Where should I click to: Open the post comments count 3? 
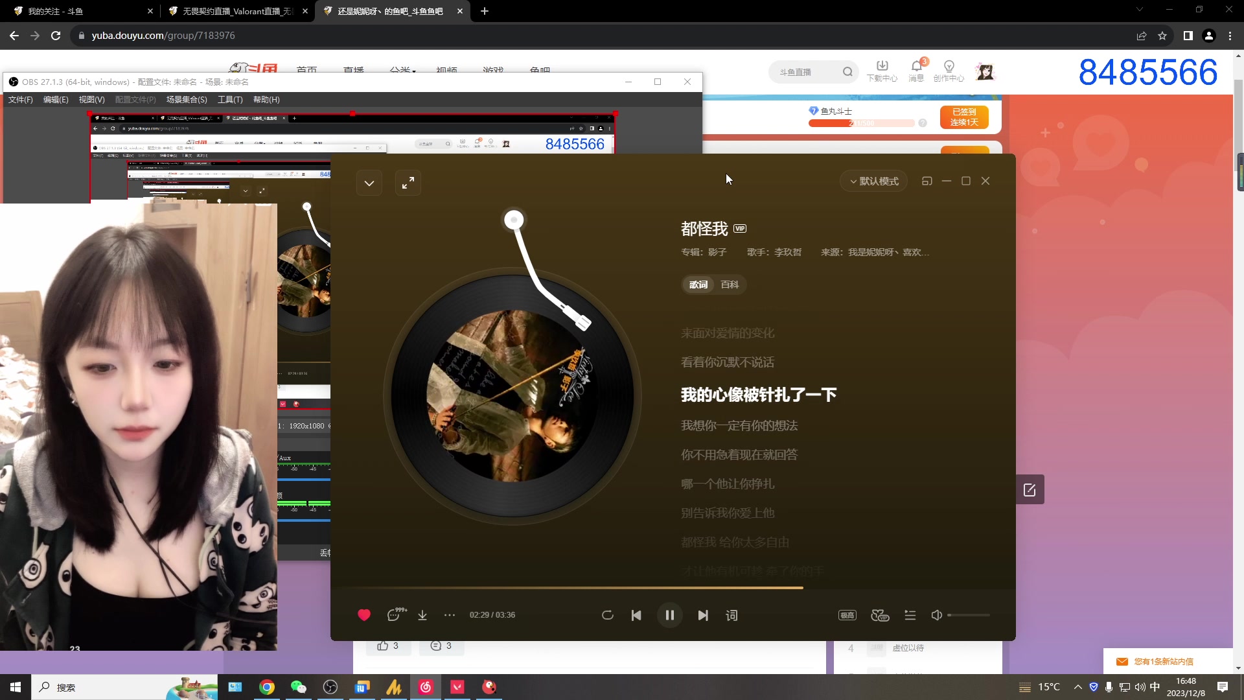pos(441,646)
